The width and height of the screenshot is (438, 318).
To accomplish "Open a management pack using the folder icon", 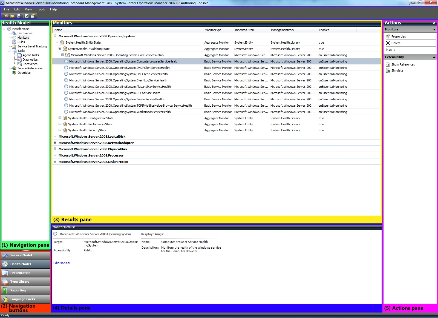I will (x=12, y=16).
